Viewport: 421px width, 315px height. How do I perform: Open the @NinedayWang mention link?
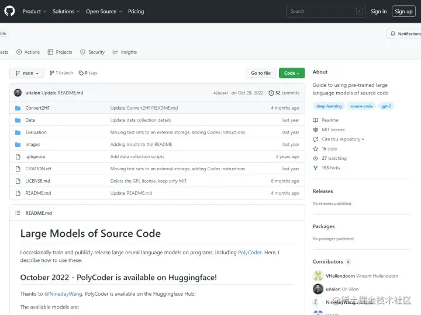[63, 294]
